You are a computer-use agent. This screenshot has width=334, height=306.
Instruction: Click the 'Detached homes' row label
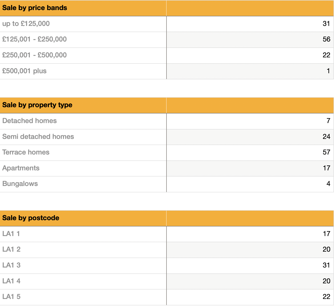29,121
